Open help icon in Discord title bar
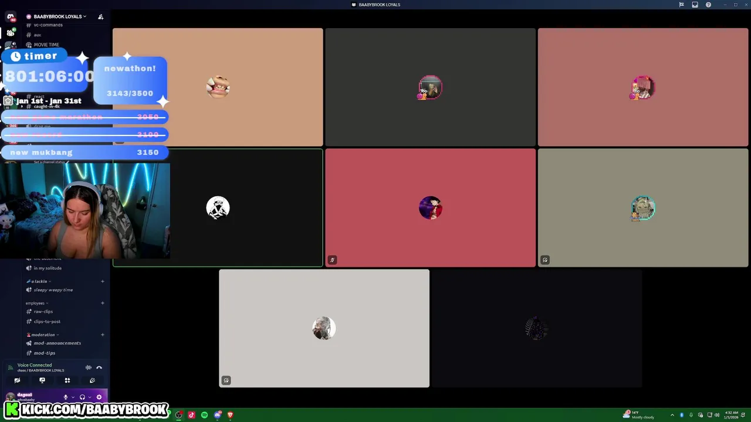 tap(708, 5)
